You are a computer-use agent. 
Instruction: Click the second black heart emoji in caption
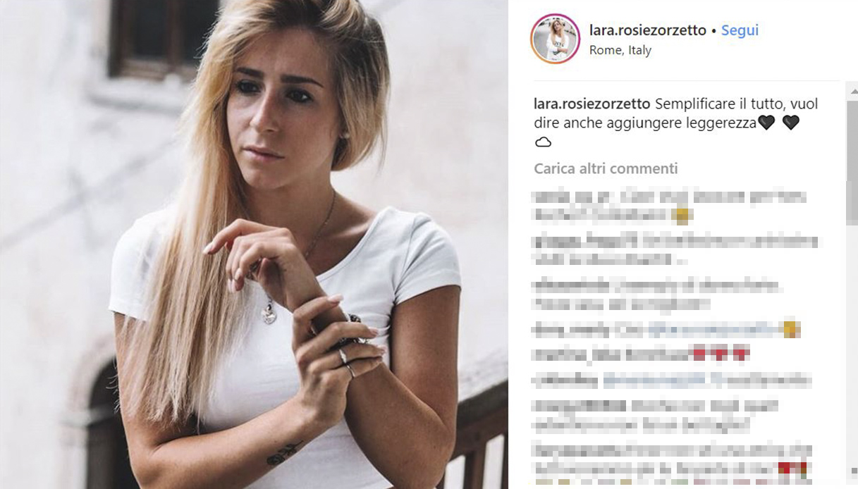click(x=791, y=123)
